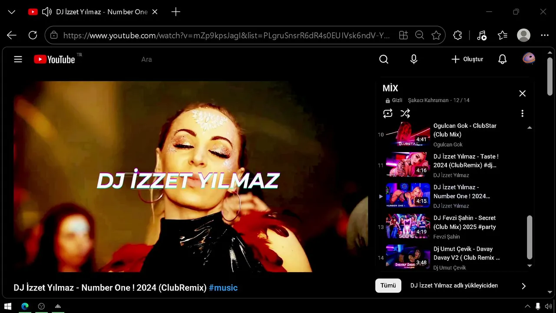The height and width of the screenshot is (313, 556).
Task: Click the playlist panel scrollbar thumb
Action: (x=530, y=237)
